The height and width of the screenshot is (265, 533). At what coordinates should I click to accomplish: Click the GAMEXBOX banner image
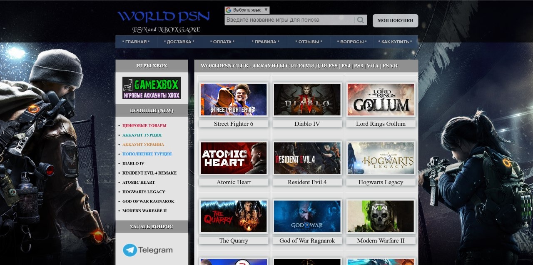click(x=152, y=87)
